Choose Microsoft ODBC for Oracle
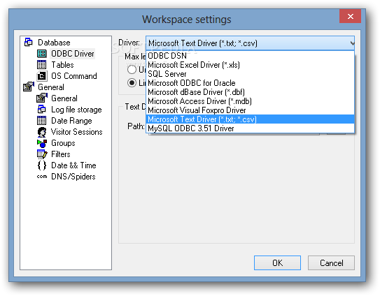380x296 pixels. pyautogui.click(x=250, y=83)
